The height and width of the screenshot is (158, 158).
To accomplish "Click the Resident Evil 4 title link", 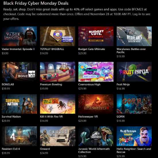I will tap(11, 149).
